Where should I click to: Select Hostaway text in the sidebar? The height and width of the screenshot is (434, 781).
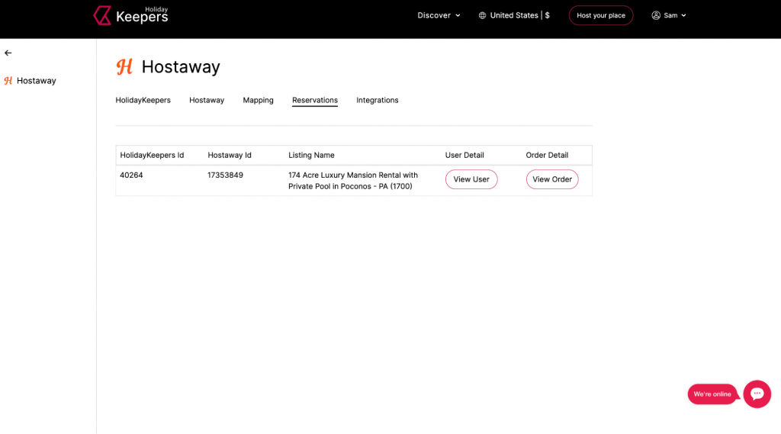click(37, 81)
